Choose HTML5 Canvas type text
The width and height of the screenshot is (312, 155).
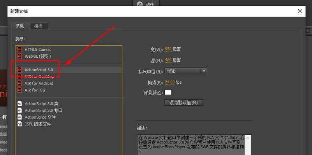38,50
